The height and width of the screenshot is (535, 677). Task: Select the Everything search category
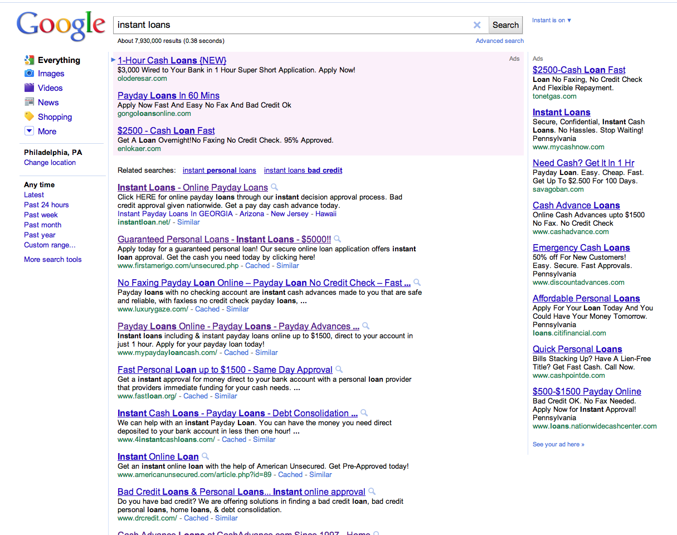[59, 60]
